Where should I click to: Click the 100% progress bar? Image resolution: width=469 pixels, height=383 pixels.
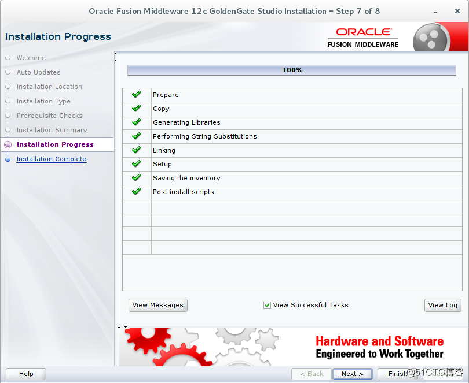(292, 70)
